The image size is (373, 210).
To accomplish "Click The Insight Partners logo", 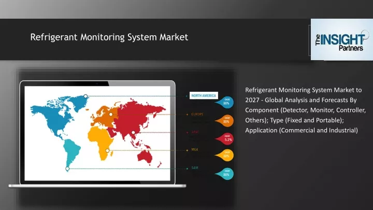I will click(342, 39).
